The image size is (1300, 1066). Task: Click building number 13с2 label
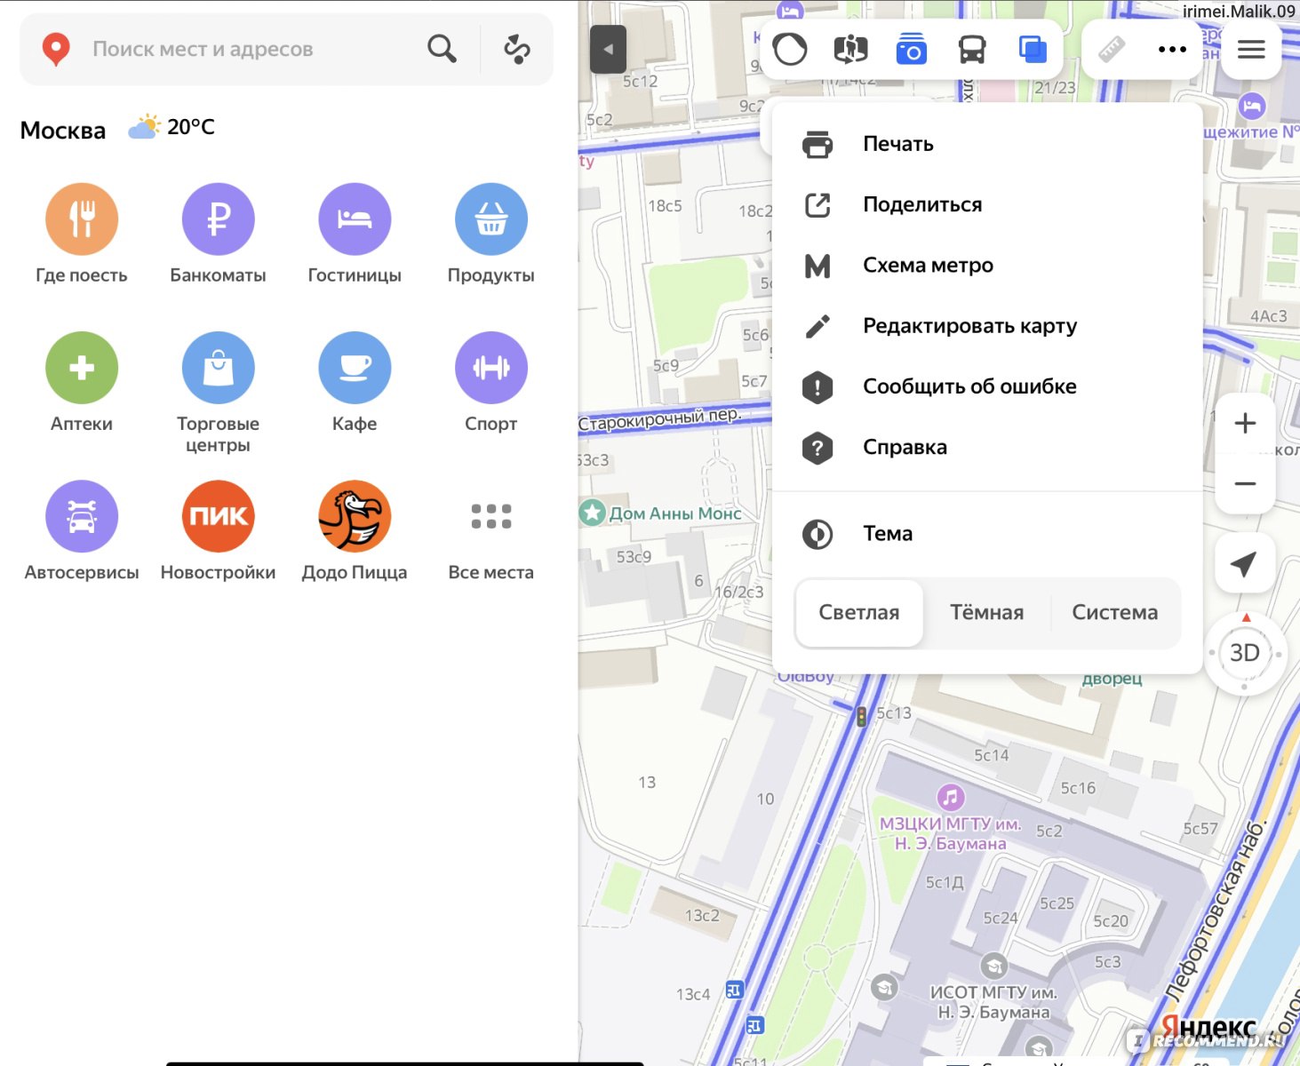pos(702,915)
